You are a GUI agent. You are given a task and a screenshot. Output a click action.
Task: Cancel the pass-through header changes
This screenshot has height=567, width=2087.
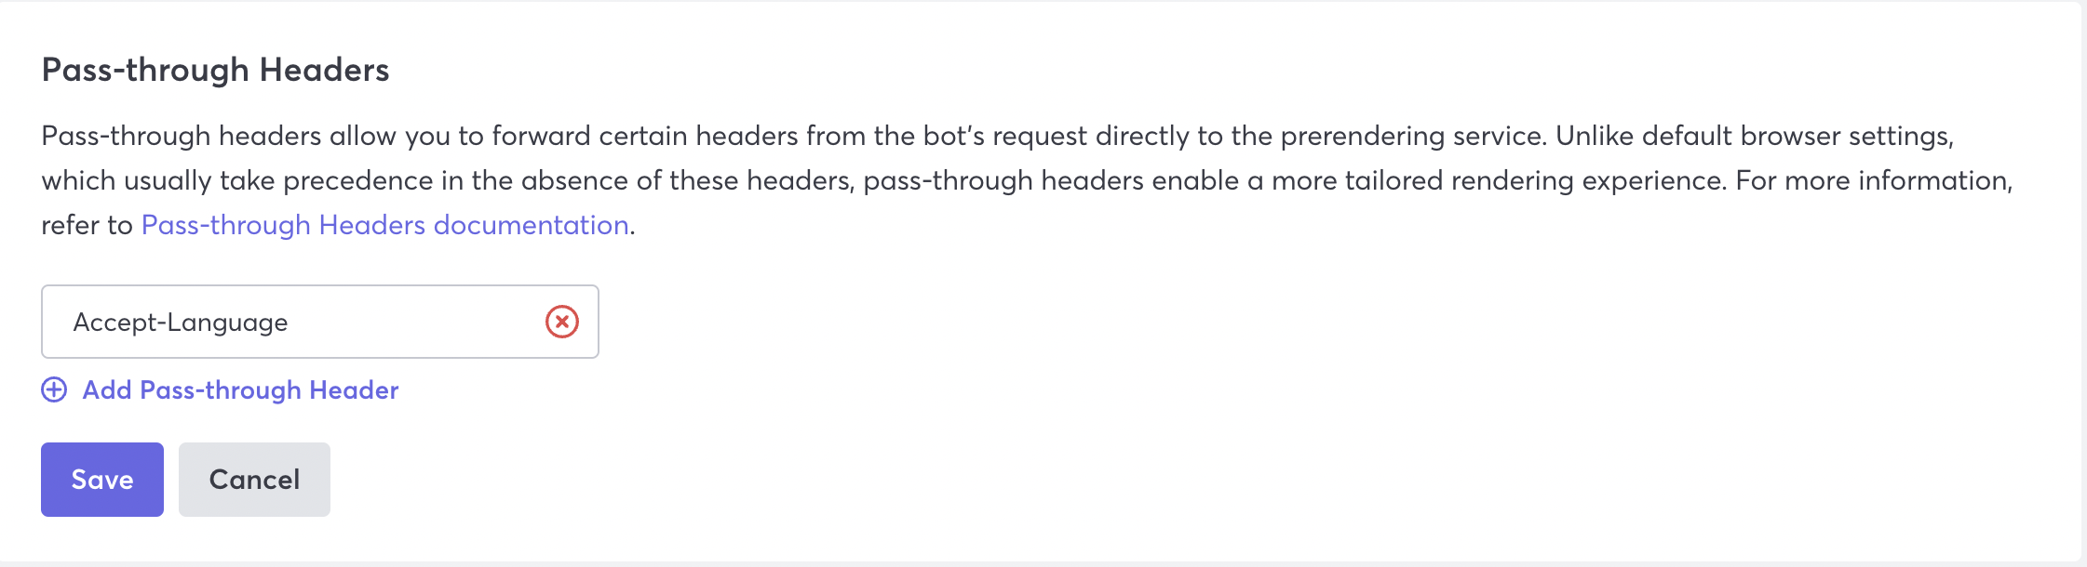pyautogui.click(x=254, y=480)
